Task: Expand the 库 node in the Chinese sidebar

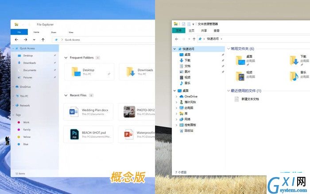Action: point(176,113)
